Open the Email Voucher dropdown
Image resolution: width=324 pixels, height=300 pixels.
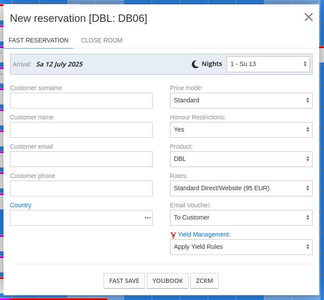coord(241,217)
